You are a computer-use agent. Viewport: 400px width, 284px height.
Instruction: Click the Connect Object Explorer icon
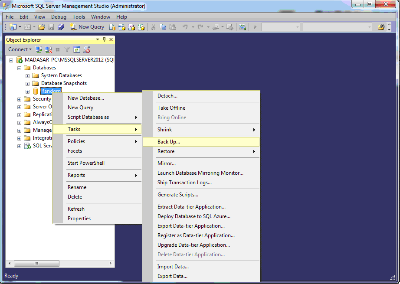[x=39, y=49]
